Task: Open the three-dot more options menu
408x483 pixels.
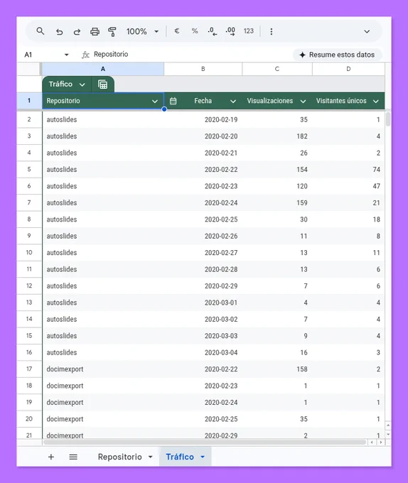Action: 272,31
